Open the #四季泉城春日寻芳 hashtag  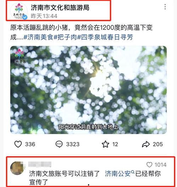tap(105, 37)
